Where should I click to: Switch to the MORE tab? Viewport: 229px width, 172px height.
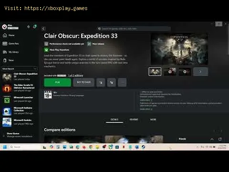coord(153,119)
